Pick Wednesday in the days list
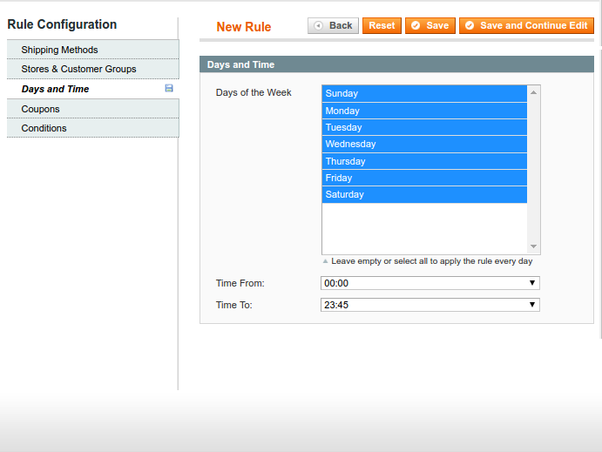602x452 pixels. 424,144
